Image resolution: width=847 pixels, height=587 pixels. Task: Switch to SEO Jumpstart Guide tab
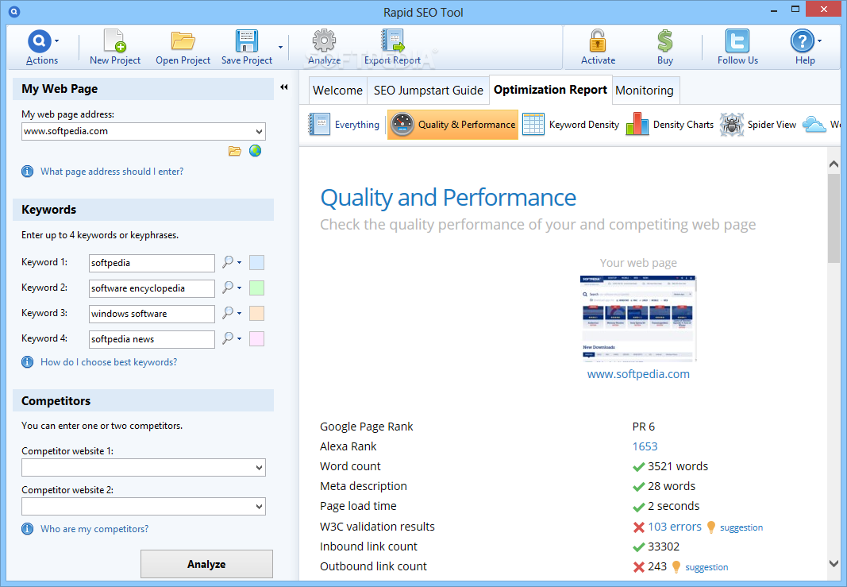429,91
